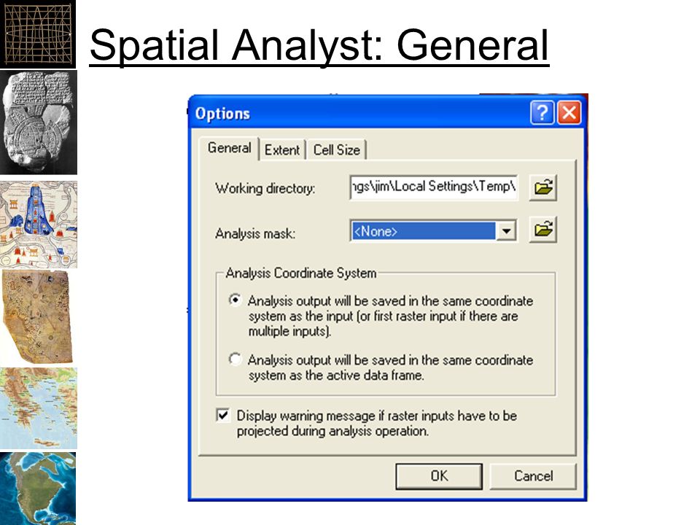Switch to the Extent tab
Image resolution: width=700 pixels, height=525 pixels.
point(282,150)
